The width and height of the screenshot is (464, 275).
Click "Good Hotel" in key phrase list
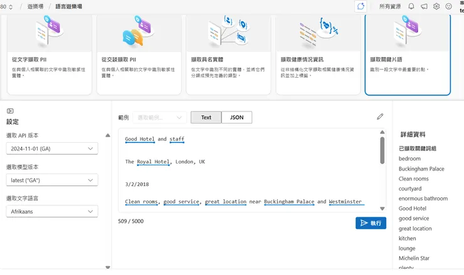click(413, 209)
